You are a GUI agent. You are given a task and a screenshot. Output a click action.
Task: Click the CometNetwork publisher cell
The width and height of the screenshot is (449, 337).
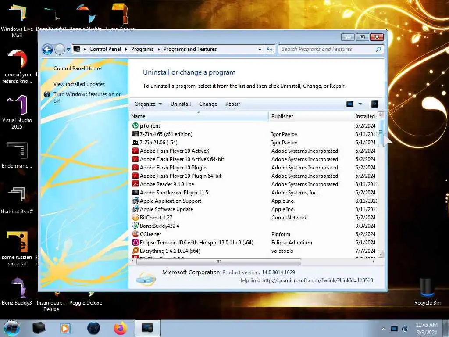click(289, 218)
